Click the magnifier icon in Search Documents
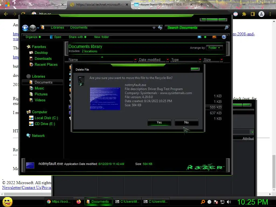The image size is (276, 207). tap(226, 27)
